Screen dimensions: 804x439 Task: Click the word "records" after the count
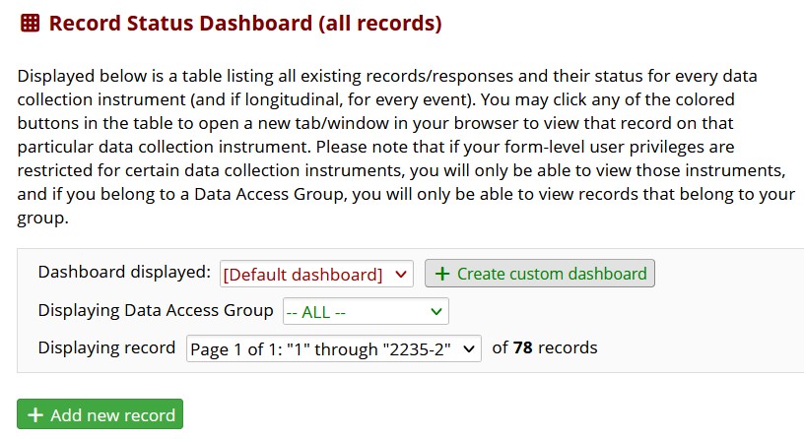(x=568, y=347)
